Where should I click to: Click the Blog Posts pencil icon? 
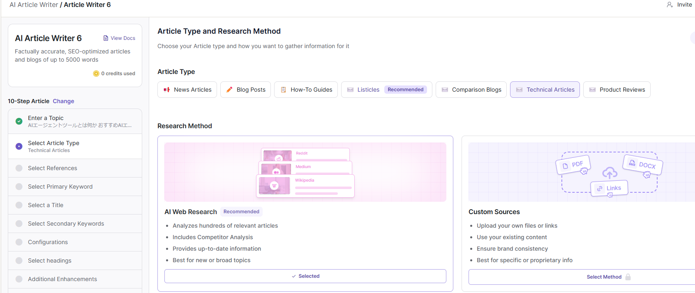click(229, 90)
